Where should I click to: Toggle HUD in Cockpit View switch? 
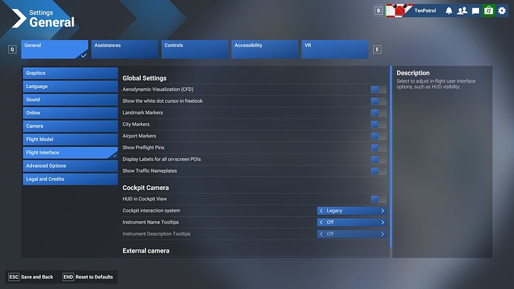pos(378,199)
